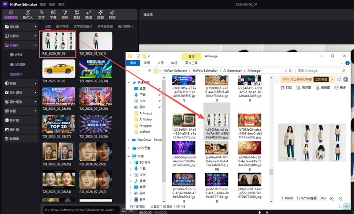Screen dimensions: 354x214
Task: Open File Explorer help question mark
Action: click(x=347, y=63)
